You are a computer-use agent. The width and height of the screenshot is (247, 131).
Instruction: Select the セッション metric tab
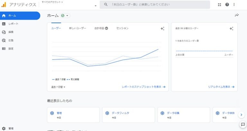pyautogui.click(x=122, y=28)
